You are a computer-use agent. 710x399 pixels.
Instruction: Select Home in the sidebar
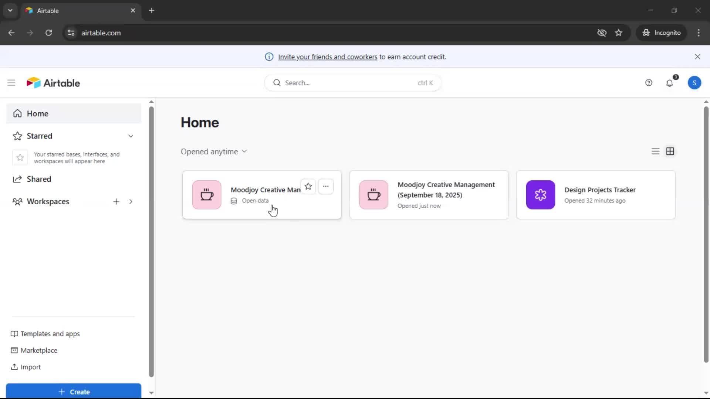coord(37,113)
